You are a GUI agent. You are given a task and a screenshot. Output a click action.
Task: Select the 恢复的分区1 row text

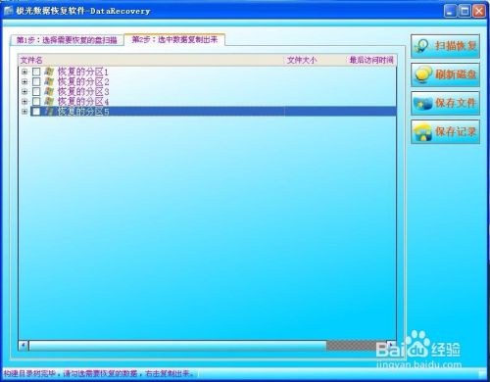pyautogui.click(x=83, y=72)
